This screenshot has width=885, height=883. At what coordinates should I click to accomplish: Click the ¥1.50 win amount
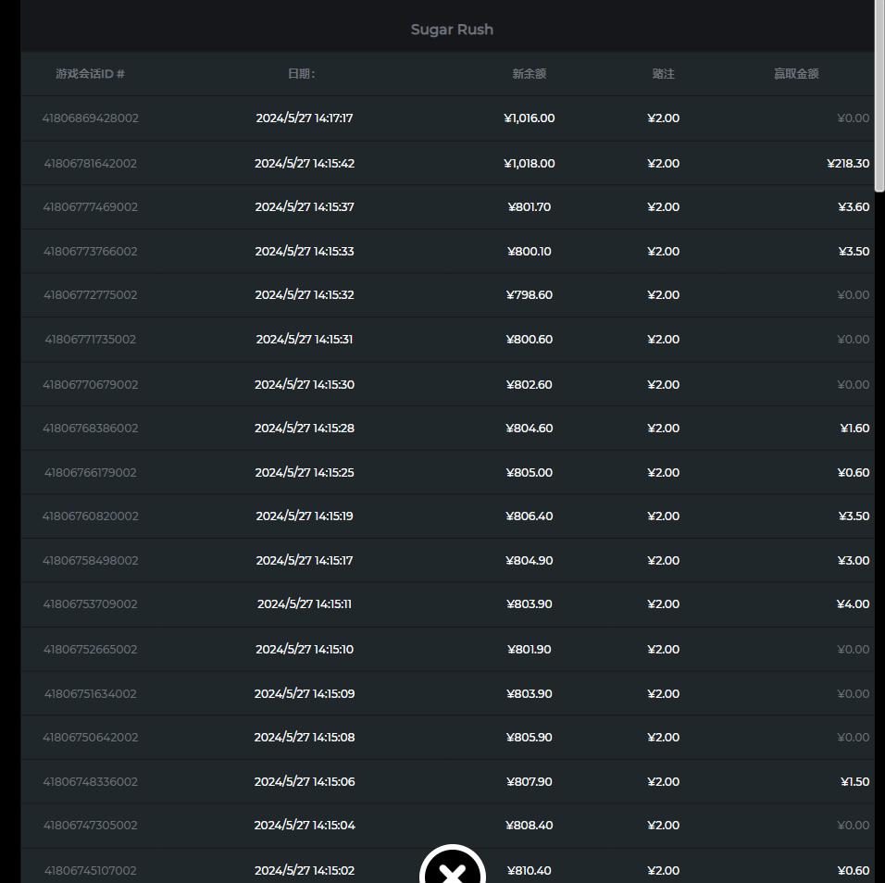(x=854, y=781)
